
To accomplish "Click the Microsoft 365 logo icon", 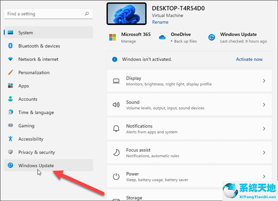I will tap(113, 37).
